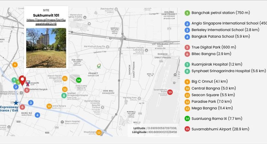Click the green Bangchak leaf logo on the map
Image resolution: width=267 pixels, height=144 pixels.
(x=99, y=66)
